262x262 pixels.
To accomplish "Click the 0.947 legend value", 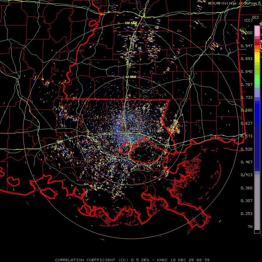I will 247,46.
